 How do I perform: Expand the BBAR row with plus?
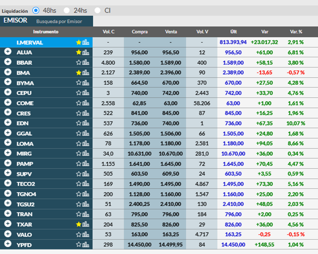point(8,62)
